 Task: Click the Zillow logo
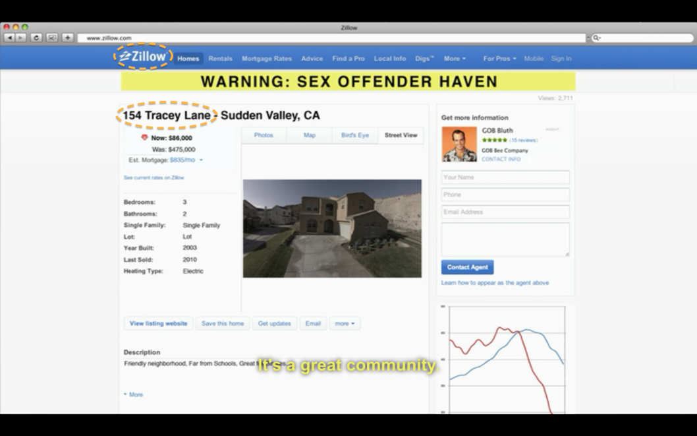click(x=143, y=57)
